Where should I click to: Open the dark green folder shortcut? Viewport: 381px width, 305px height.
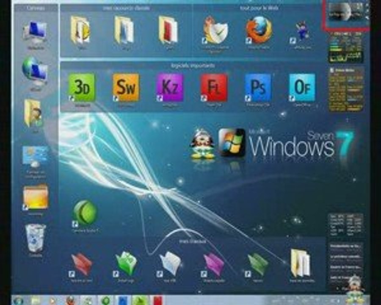257,265
